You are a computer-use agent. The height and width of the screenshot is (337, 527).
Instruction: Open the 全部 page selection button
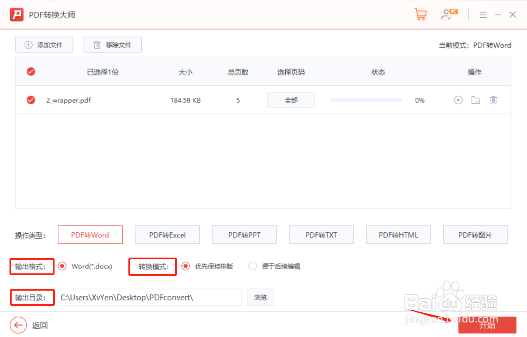(x=291, y=100)
